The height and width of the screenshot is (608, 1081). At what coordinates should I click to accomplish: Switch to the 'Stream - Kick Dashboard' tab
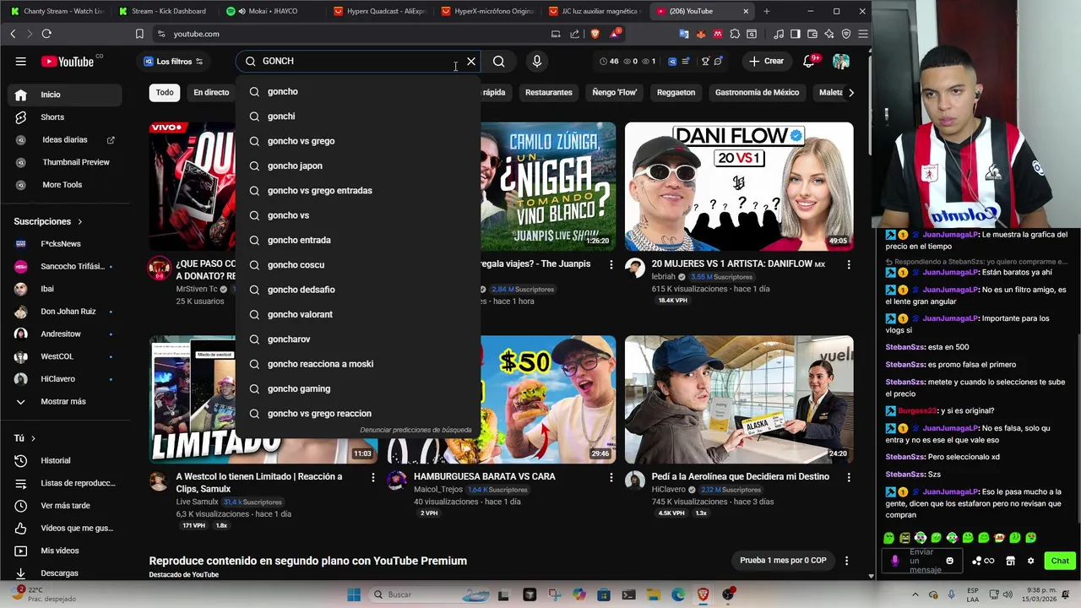click(164, 11)
